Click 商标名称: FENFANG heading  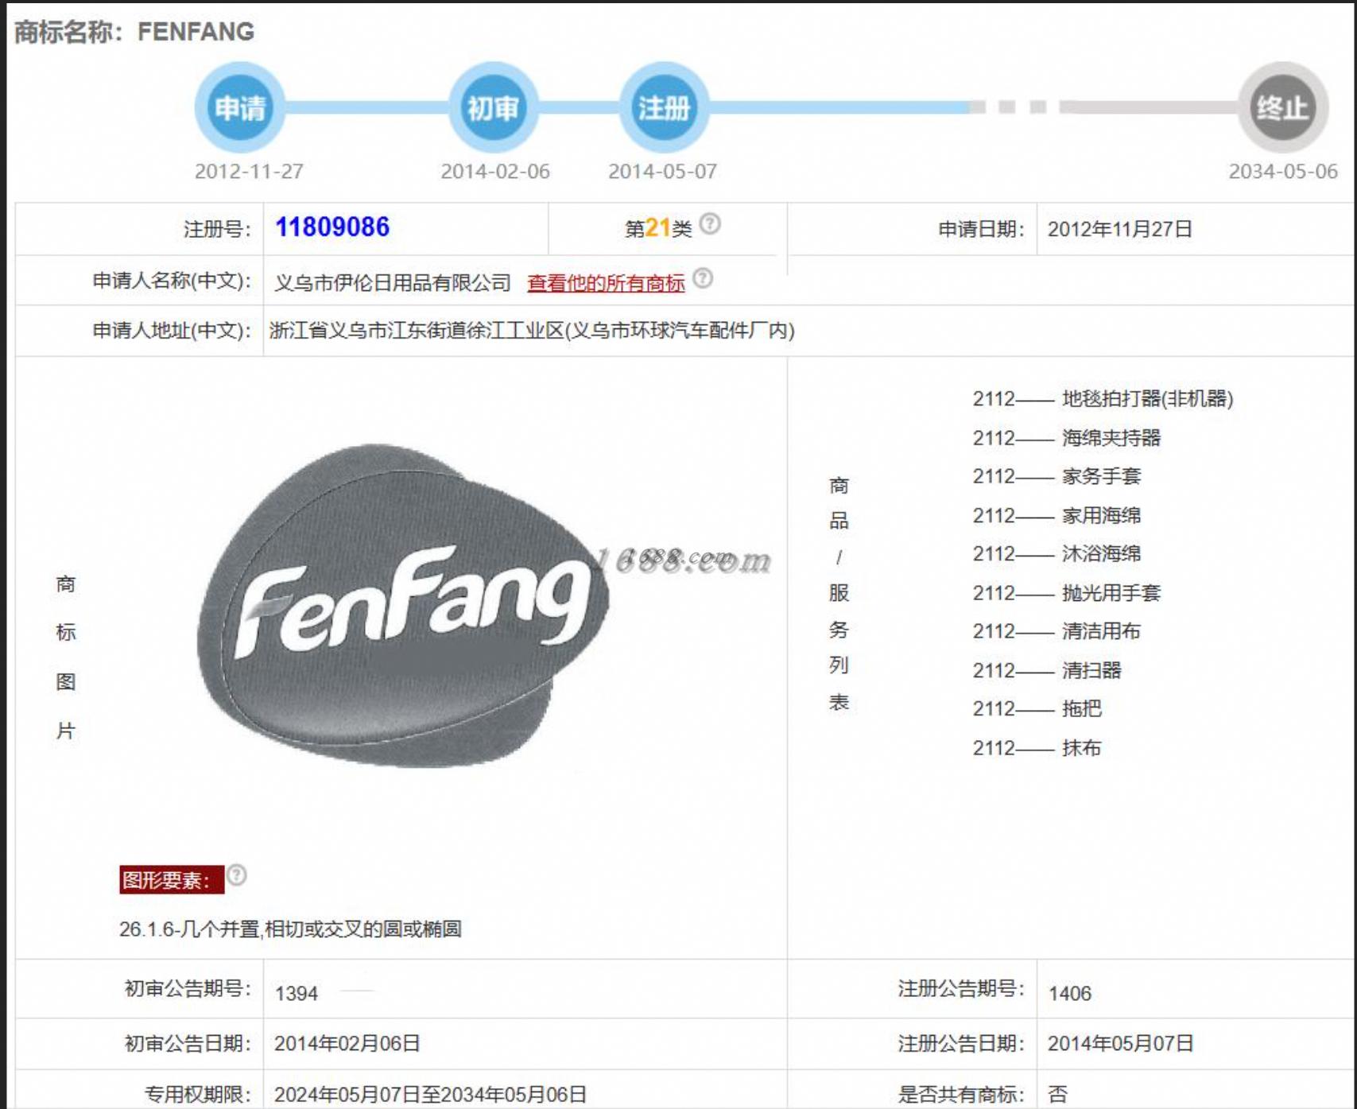coord(134,32)
